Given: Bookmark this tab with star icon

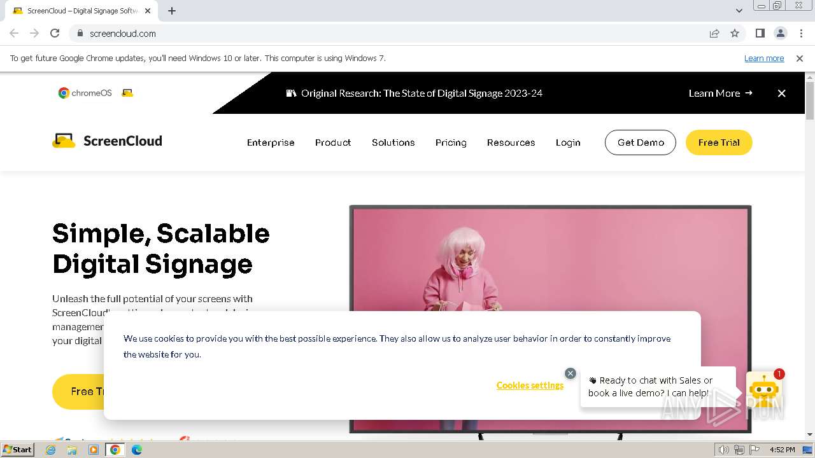Looking at the screenshot, I should 735,33.
